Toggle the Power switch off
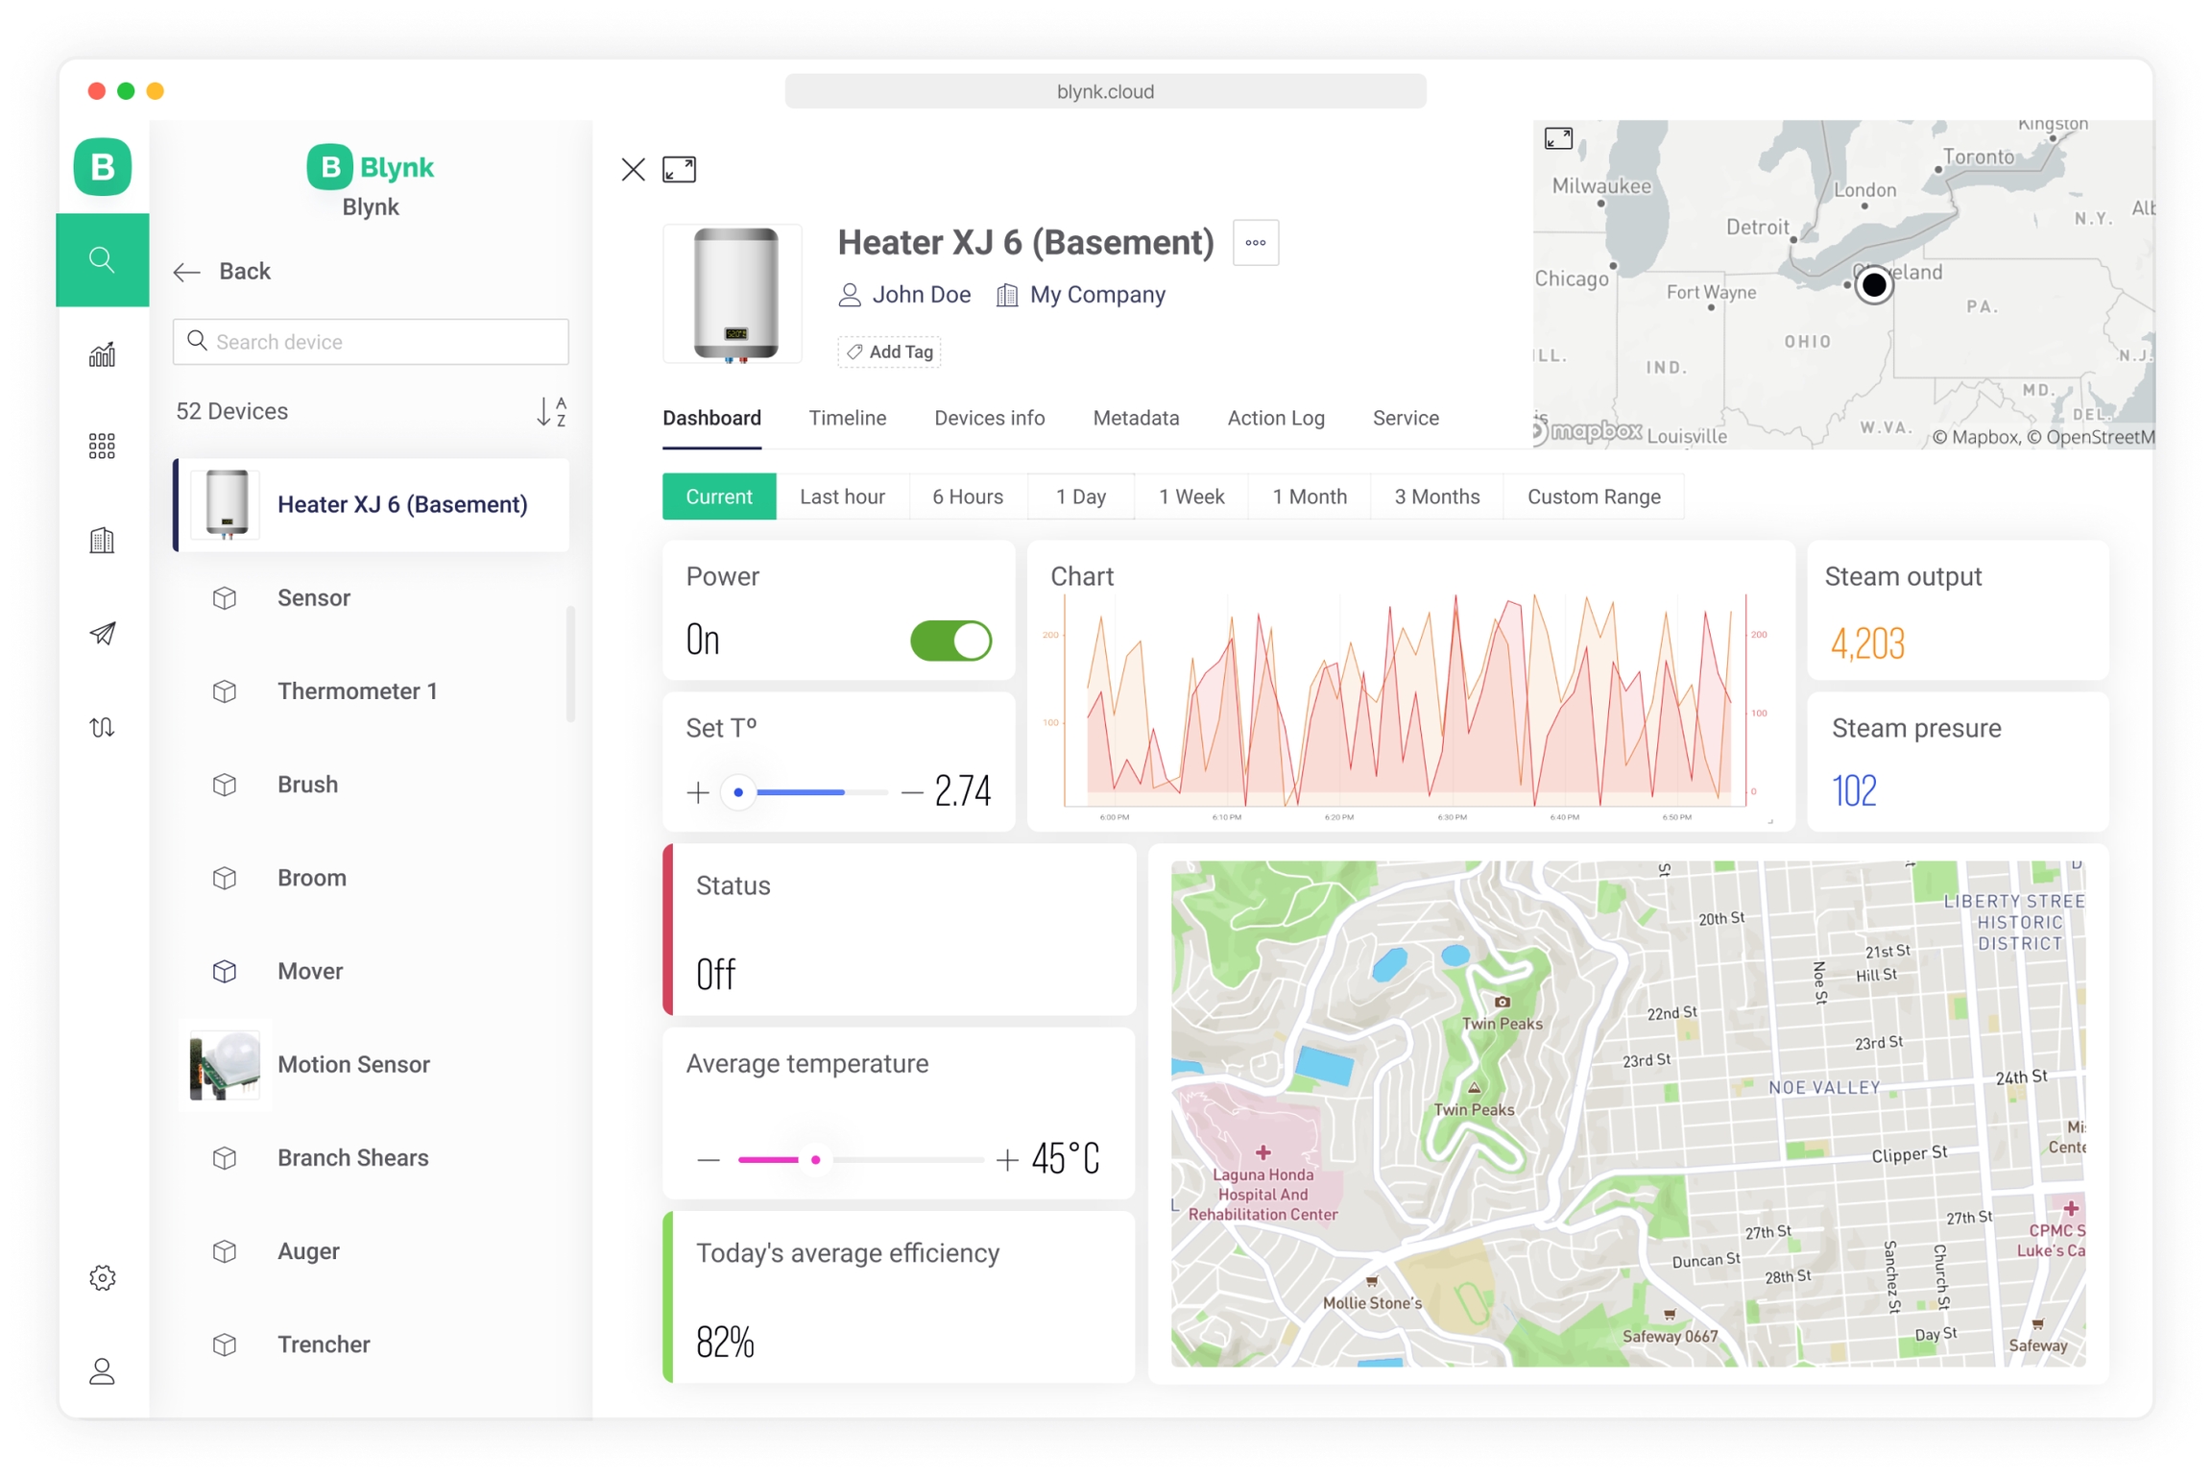The height and width of the screenshot is (1477, 2212). coord(950,641)
